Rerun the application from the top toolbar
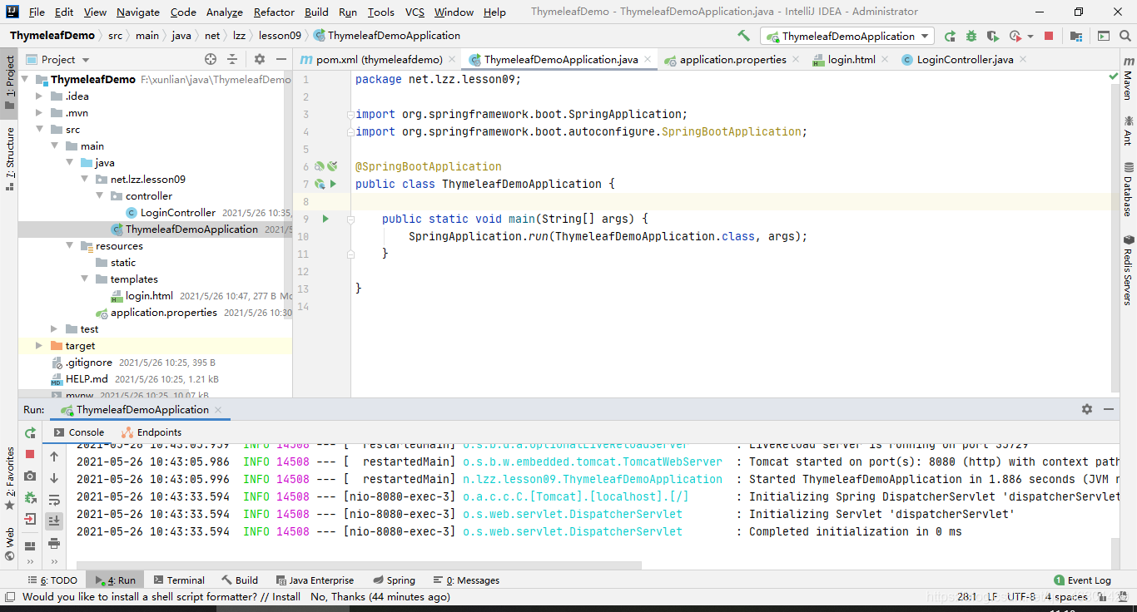Image resolution: width=1137 pixels, height=612 pixels. (x=950, y=36)
